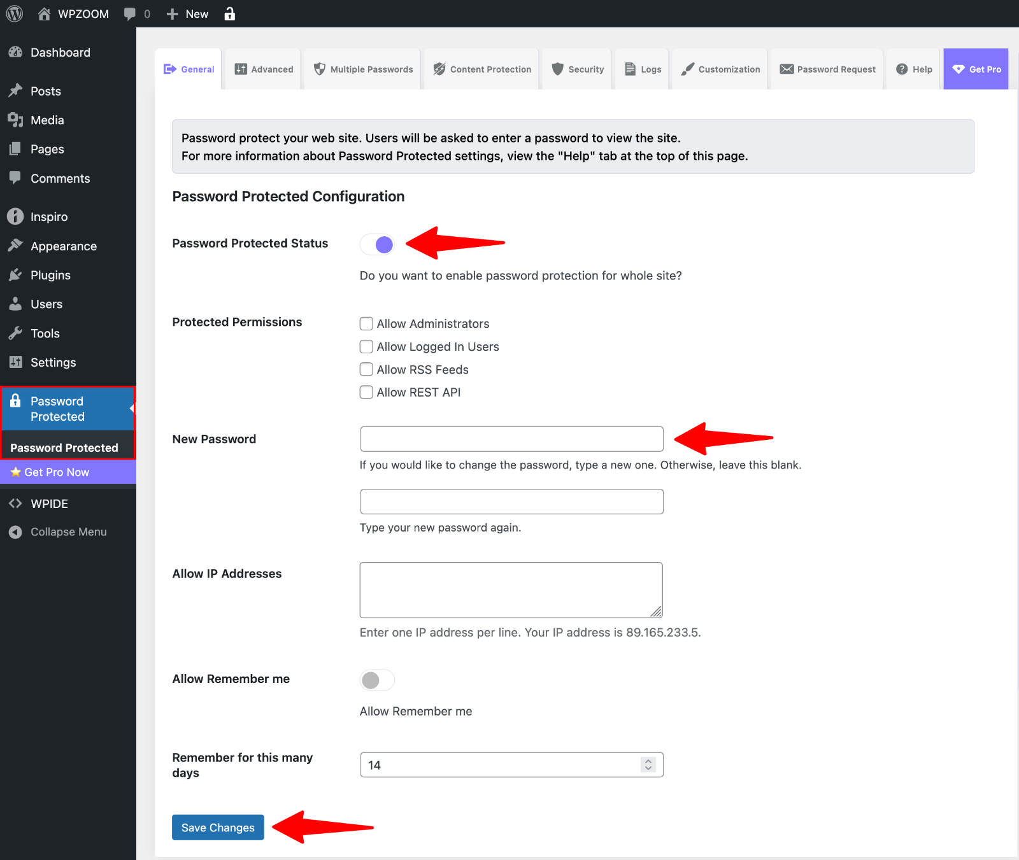Enable the Allow RSS Feeds checkbox
1019x860 pixels.
pyautogui.click(x=366, y=369)
